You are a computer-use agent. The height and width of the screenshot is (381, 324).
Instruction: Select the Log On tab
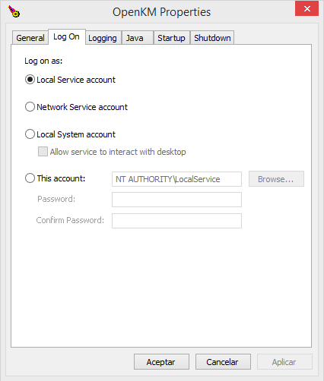click(x=67, y=37)
